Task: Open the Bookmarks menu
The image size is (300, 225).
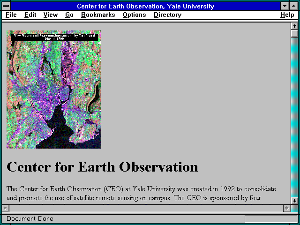Action: 98,15
